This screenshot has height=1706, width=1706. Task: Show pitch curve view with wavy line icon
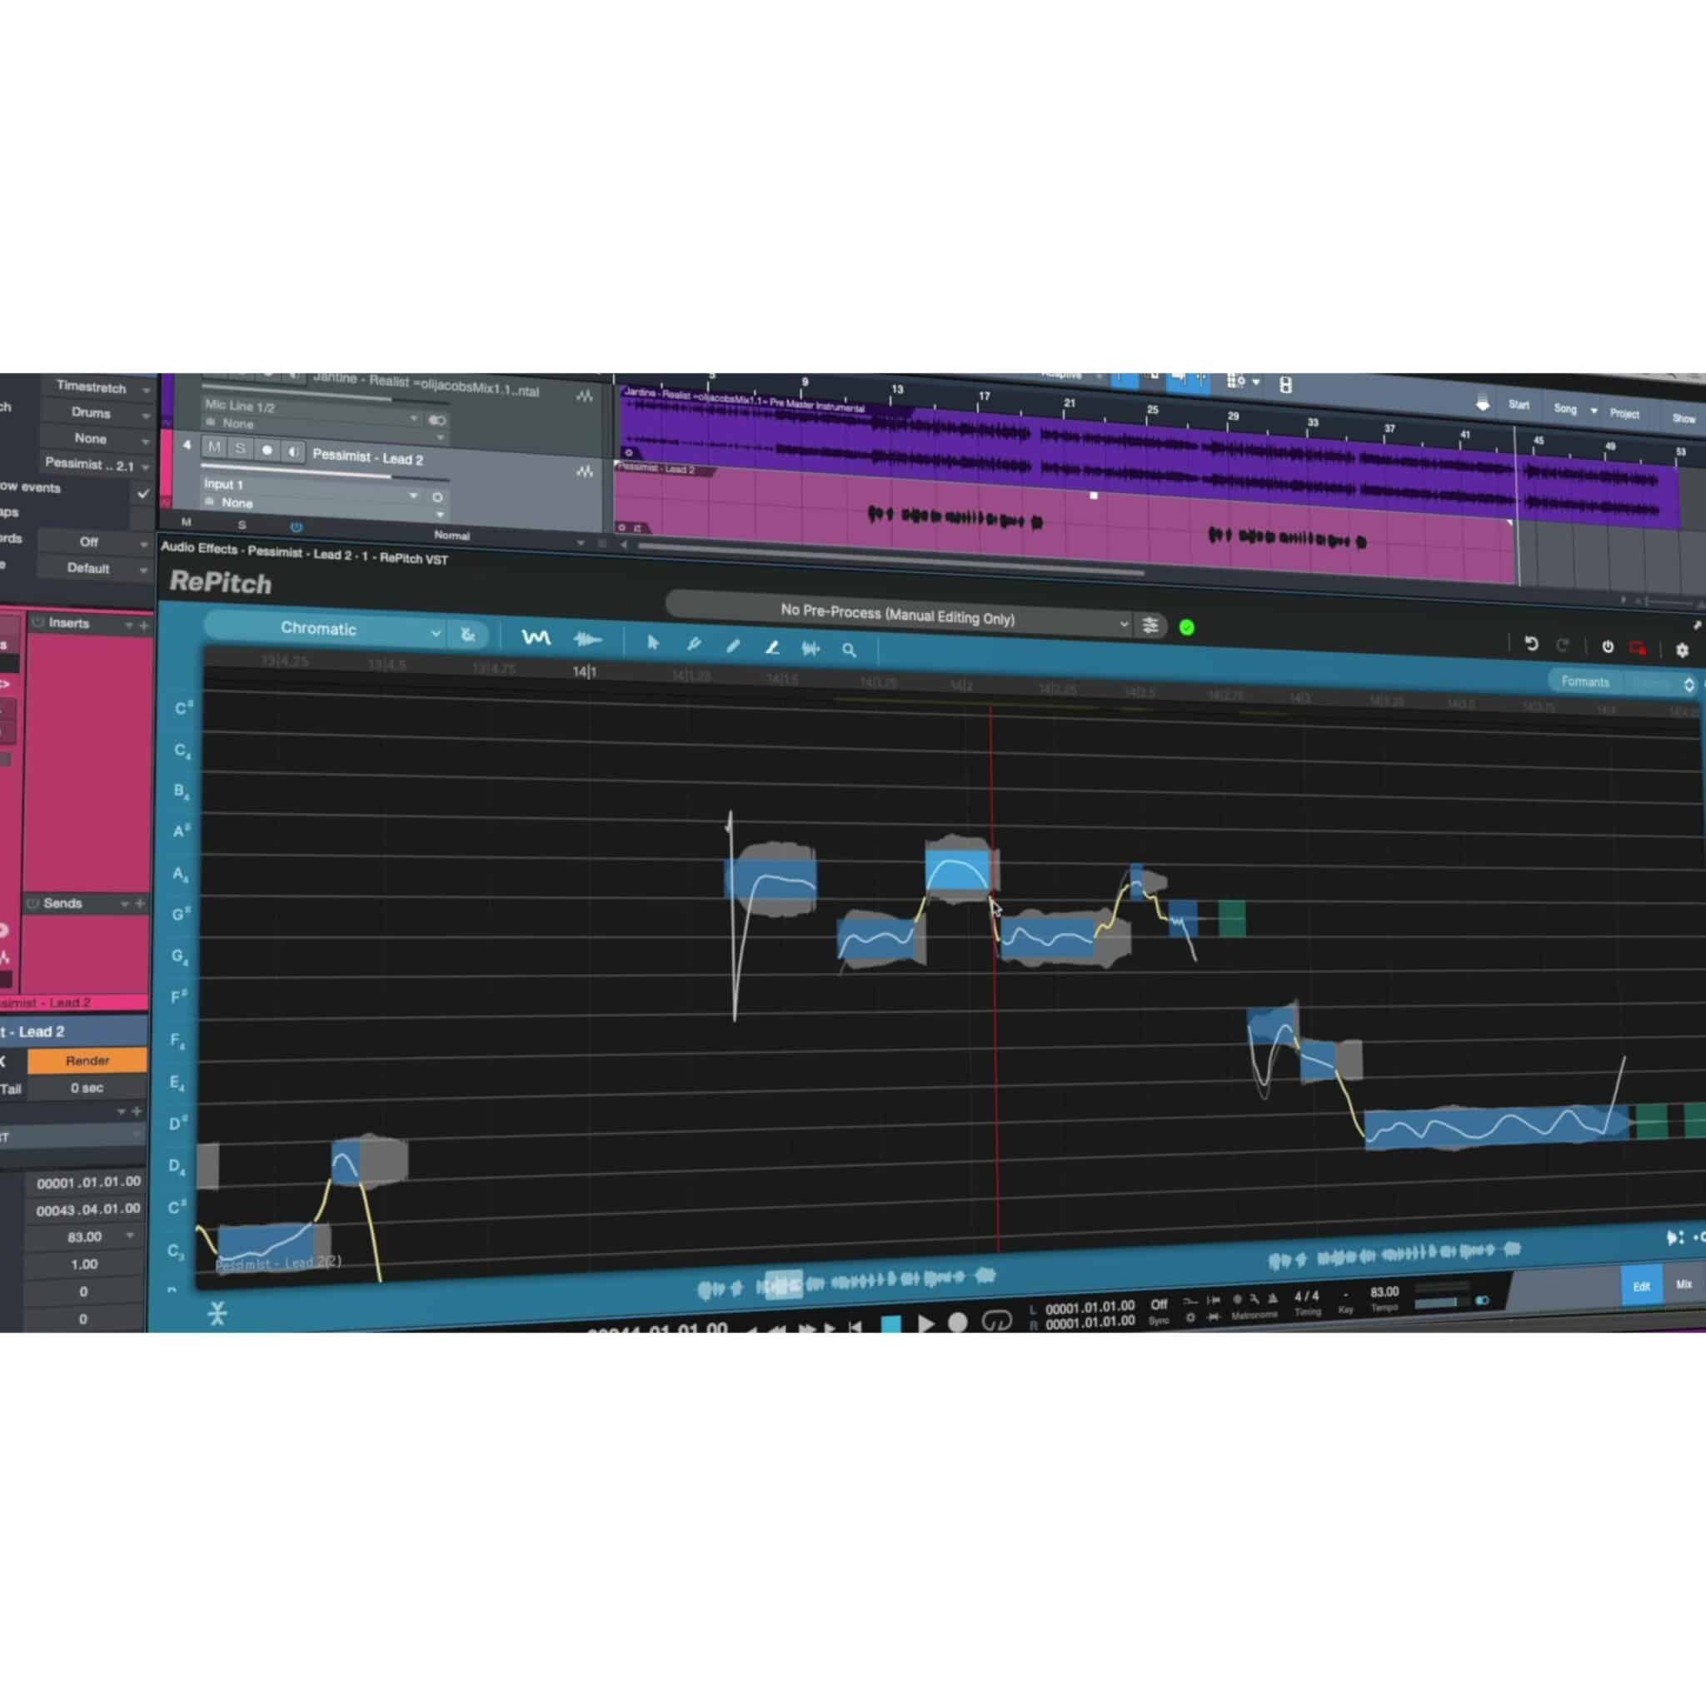coord(535,637)
